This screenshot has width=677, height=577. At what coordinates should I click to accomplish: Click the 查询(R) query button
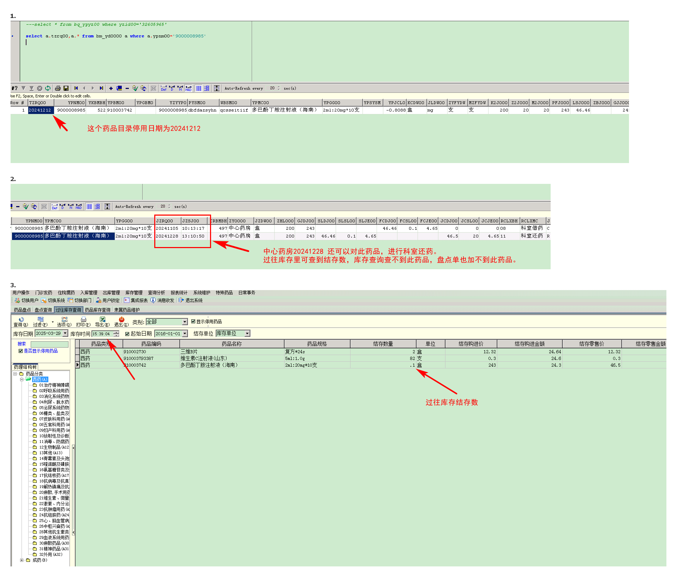click(21, 322)
